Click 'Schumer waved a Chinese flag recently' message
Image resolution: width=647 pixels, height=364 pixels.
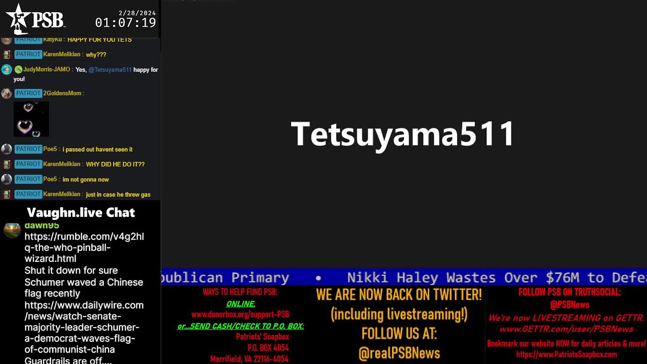pyautogui.click(x=84, y=288)
